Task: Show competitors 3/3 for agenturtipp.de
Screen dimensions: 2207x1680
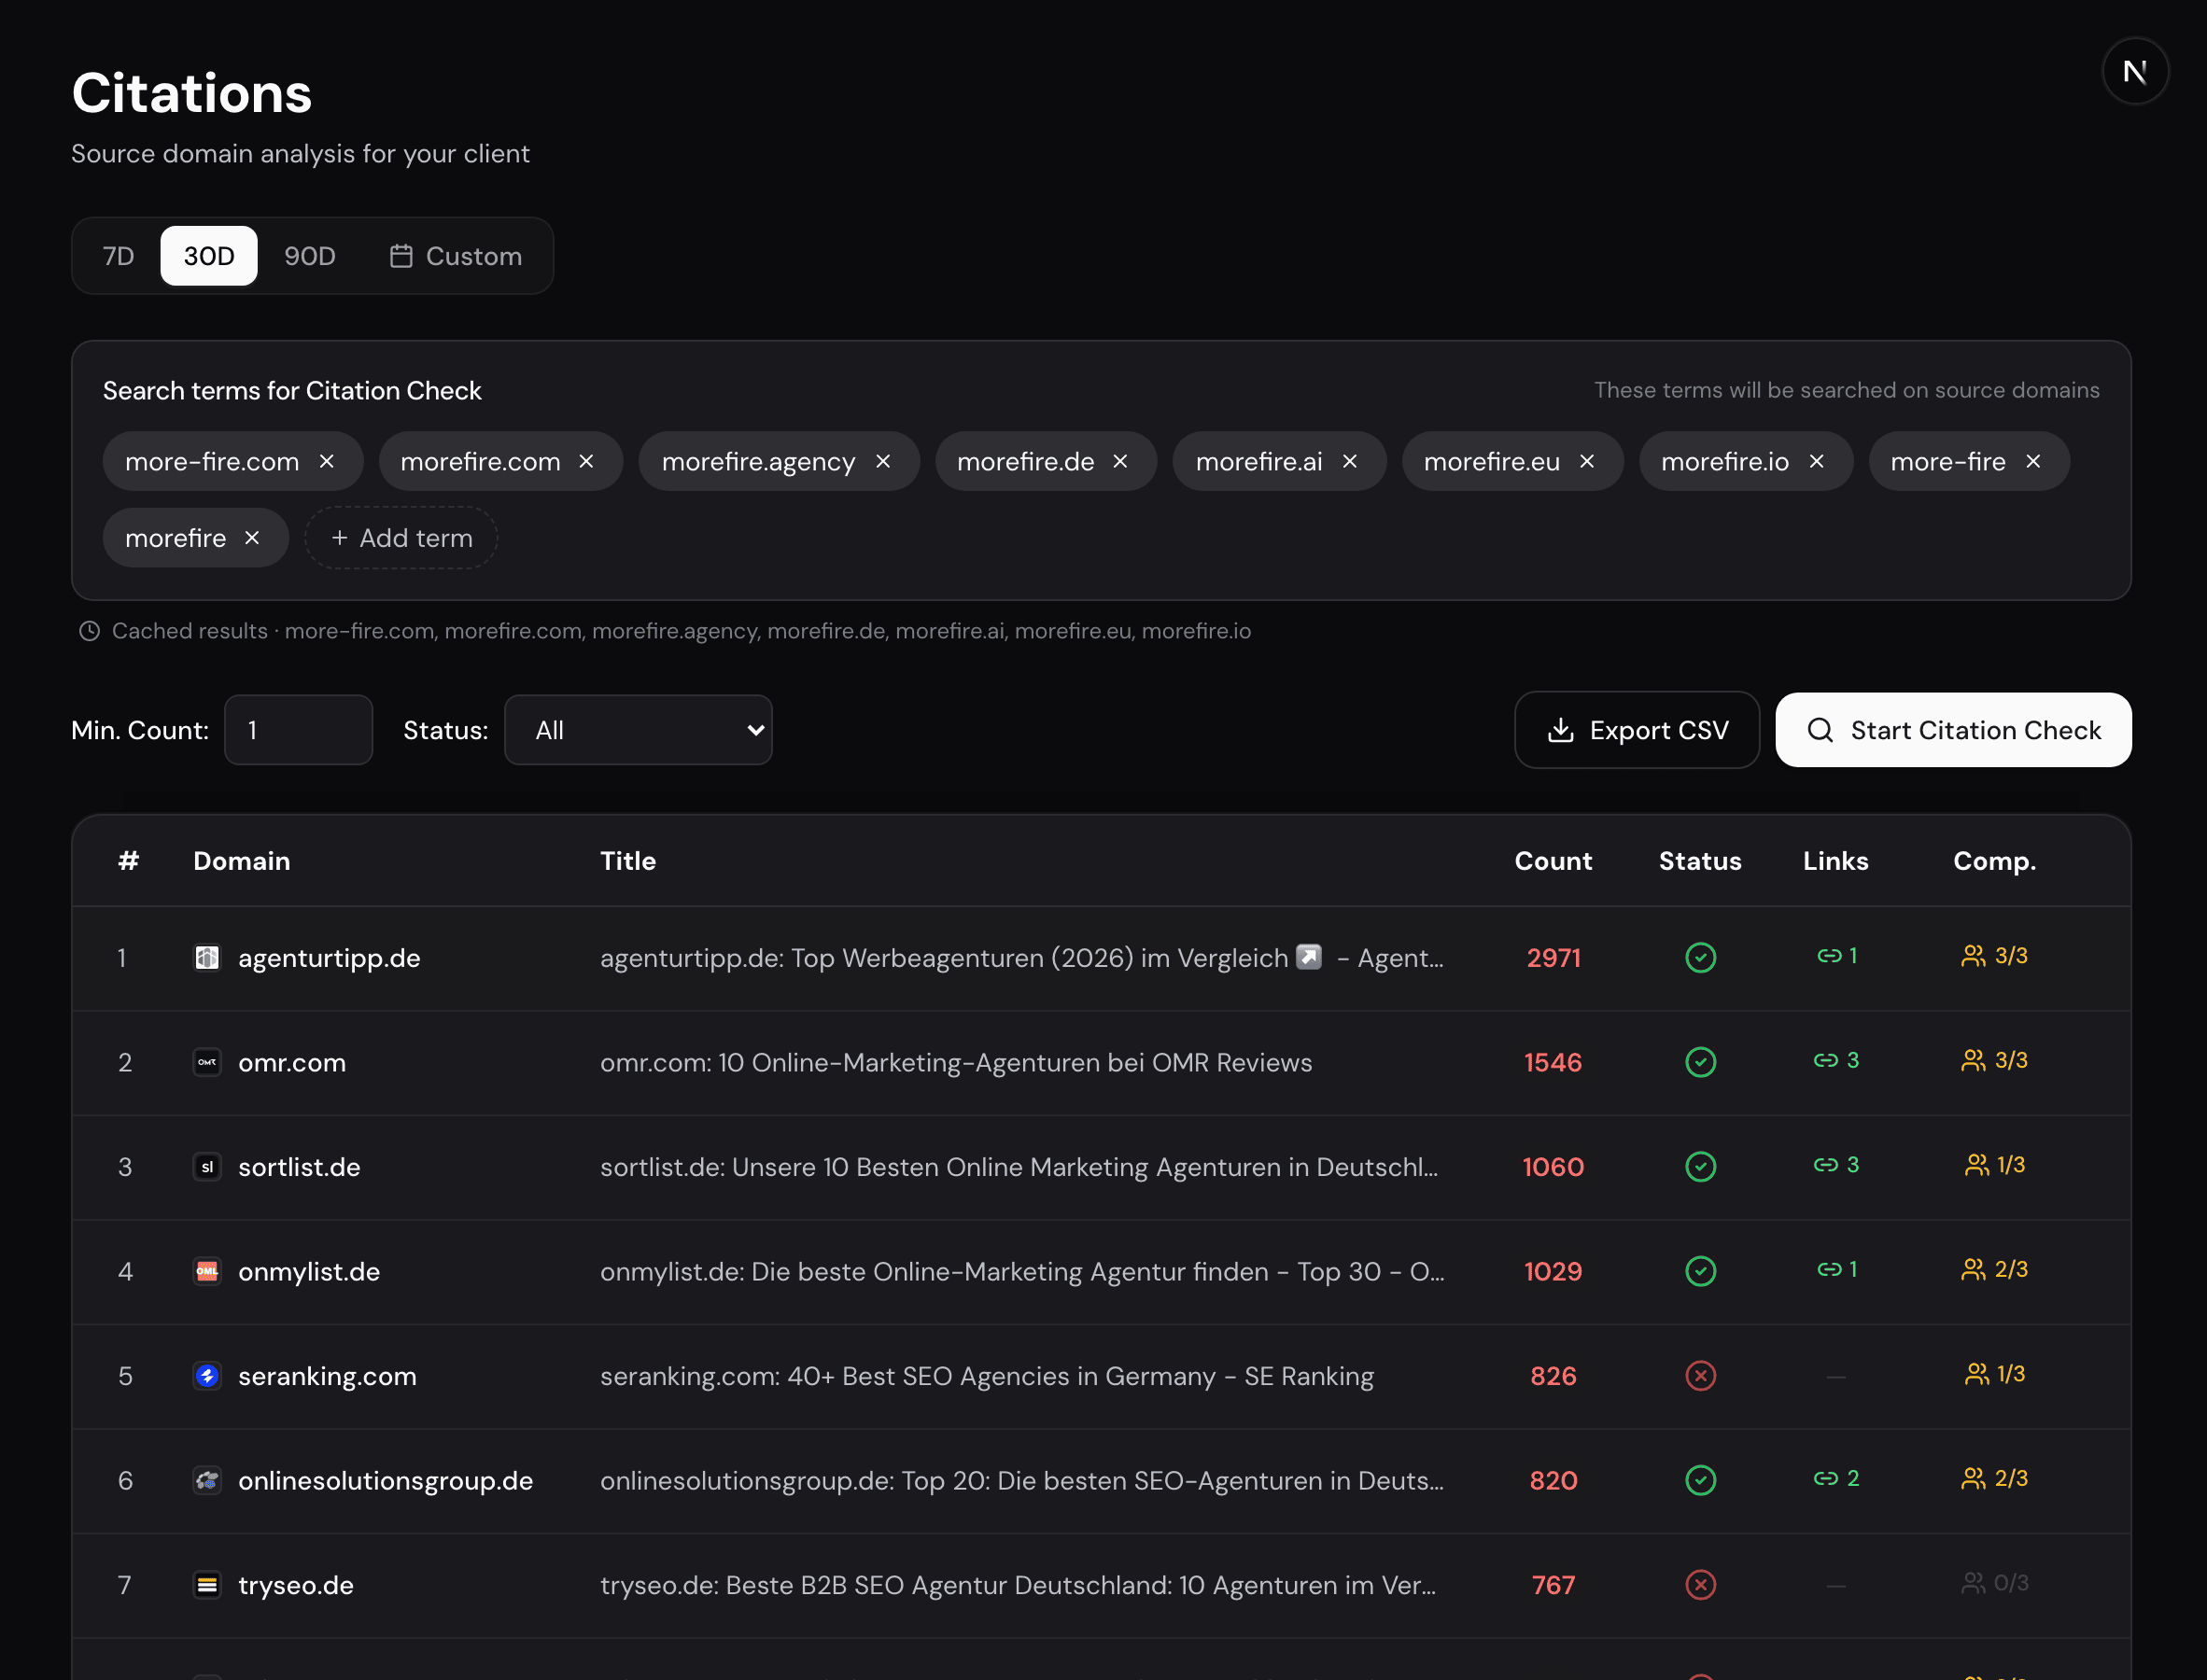Action: (x=1994, y=956)
